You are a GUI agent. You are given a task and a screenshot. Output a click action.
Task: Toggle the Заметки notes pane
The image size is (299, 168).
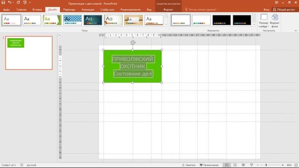tap(189, 165)
